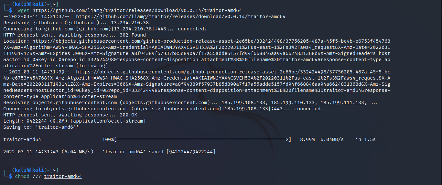Image resolution: width=442 pixels, height=185 pixels.
Task: Click the chmod command word
Action: point(22,176)
